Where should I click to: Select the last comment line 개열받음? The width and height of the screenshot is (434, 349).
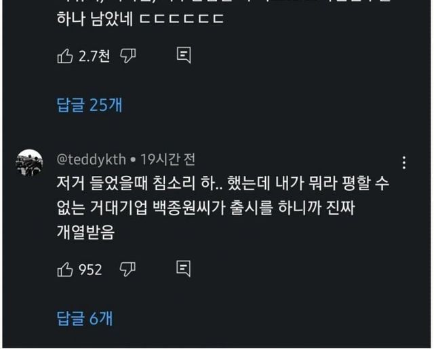[x=85, y=232]
